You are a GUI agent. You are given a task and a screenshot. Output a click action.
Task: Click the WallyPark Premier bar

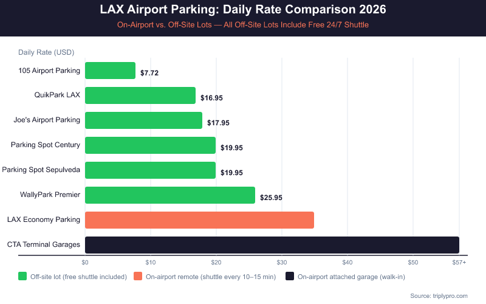pos(170,195)
